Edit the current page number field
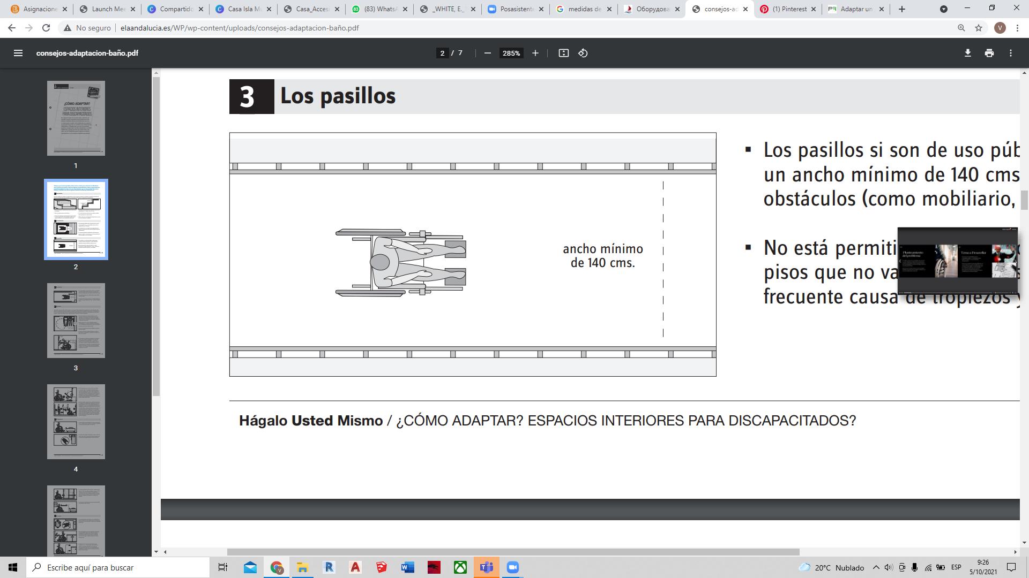 point(442,53)
